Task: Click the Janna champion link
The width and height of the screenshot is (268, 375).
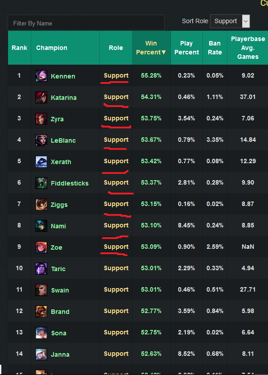Action: click(60, 354)
